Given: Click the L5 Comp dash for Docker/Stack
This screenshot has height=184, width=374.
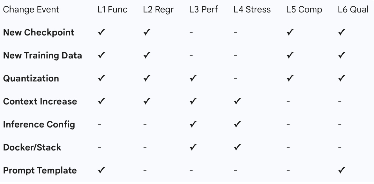Looking at the screenshot, I should coord(288,148).
